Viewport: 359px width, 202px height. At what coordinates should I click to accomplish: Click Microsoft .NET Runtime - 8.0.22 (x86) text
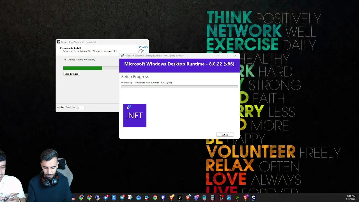pyautogui.click(x=153, y=82)
